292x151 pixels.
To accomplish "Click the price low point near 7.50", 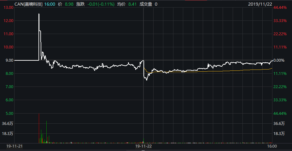I will pos(147,80).
